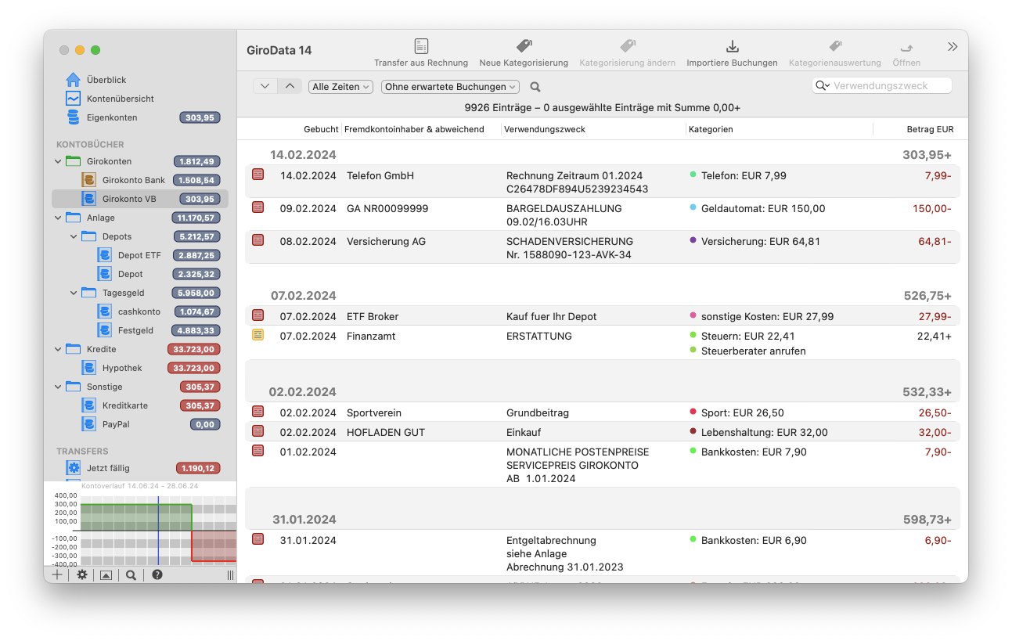Click the MONATLICHE POSTENPREISE entry
Screen dimensions: 1012x641
point(603,465)
